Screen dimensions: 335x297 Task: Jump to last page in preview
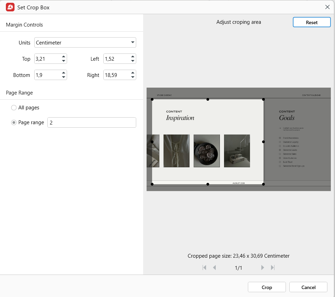[x=273, y=268]
